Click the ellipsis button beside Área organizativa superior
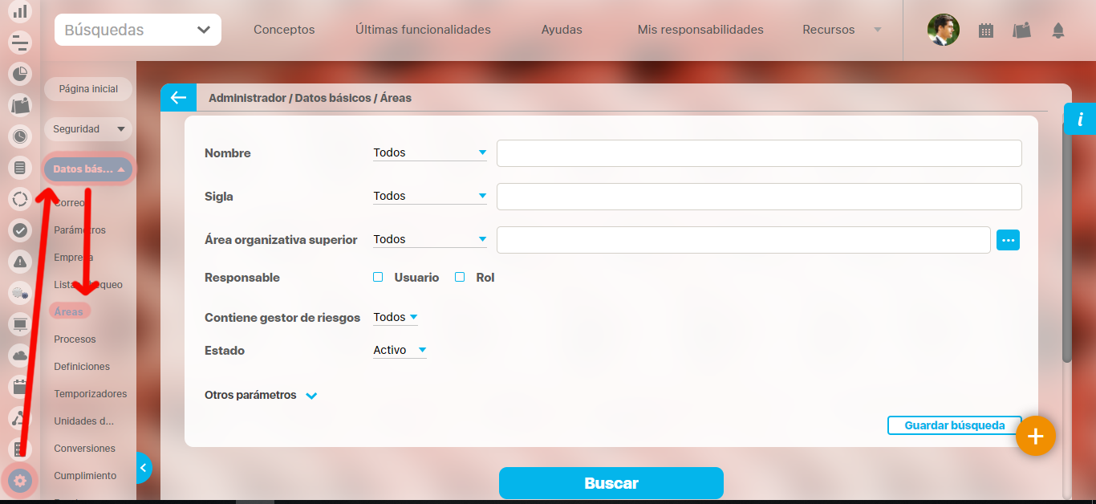1096x504 pixels. [x=1008, y=240]
